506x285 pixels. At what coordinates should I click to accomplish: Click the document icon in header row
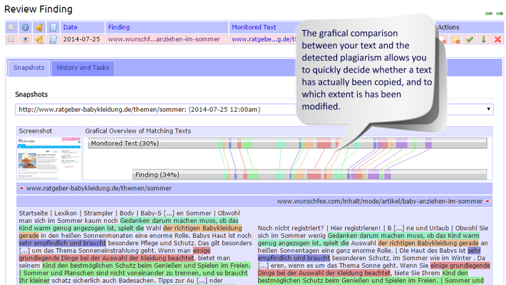click(53, 28)
